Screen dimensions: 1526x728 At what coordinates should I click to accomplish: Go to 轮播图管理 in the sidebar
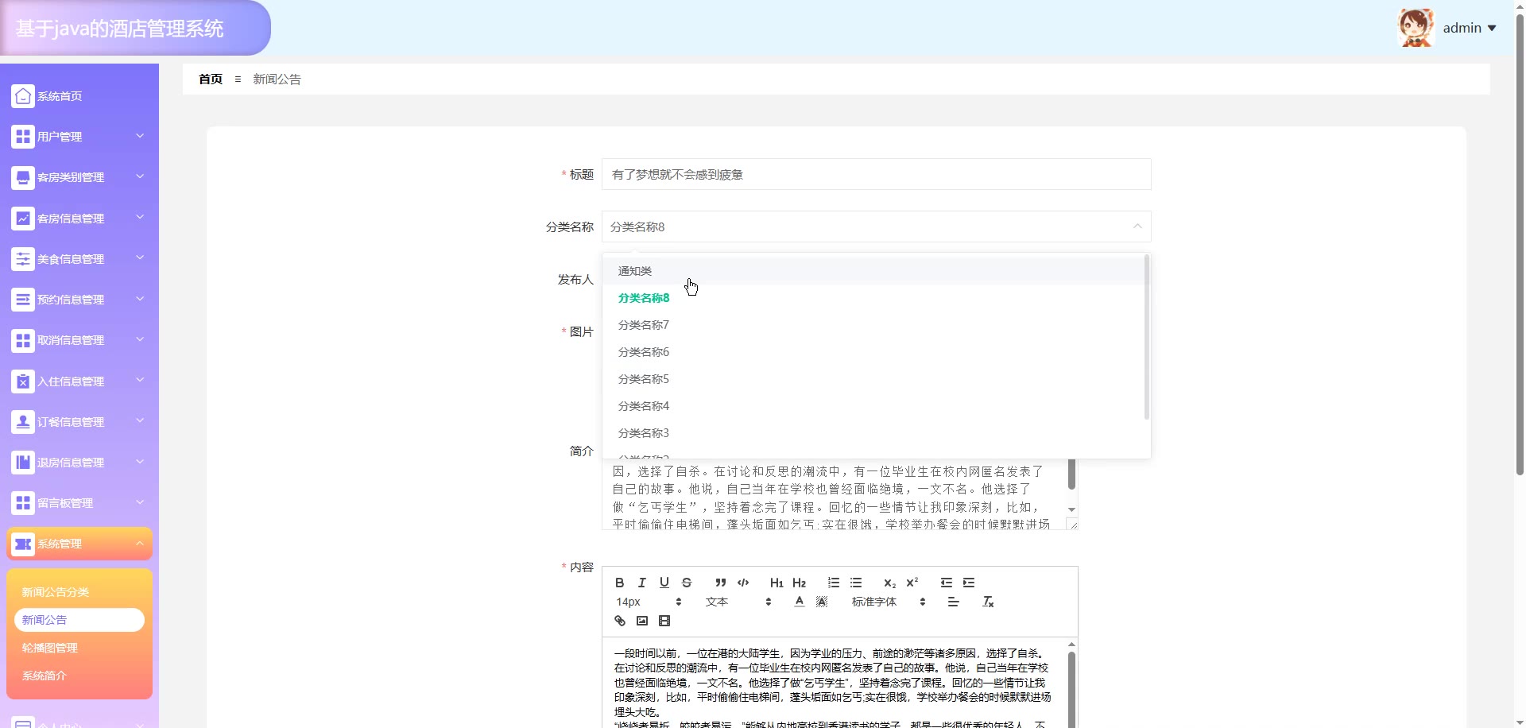click(x=79, y=648)
